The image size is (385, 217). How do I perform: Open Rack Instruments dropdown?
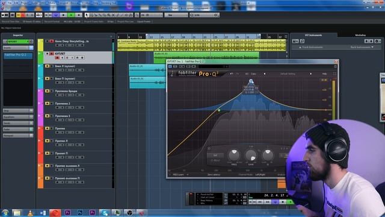362,47
